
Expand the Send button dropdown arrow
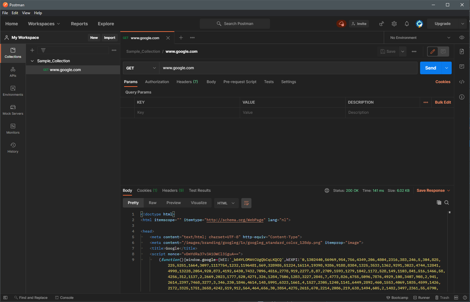(447, 68)
